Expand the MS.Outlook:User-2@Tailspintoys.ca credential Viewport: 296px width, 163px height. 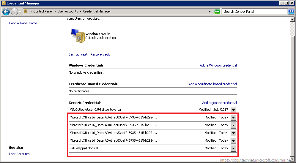pos(233,110)
